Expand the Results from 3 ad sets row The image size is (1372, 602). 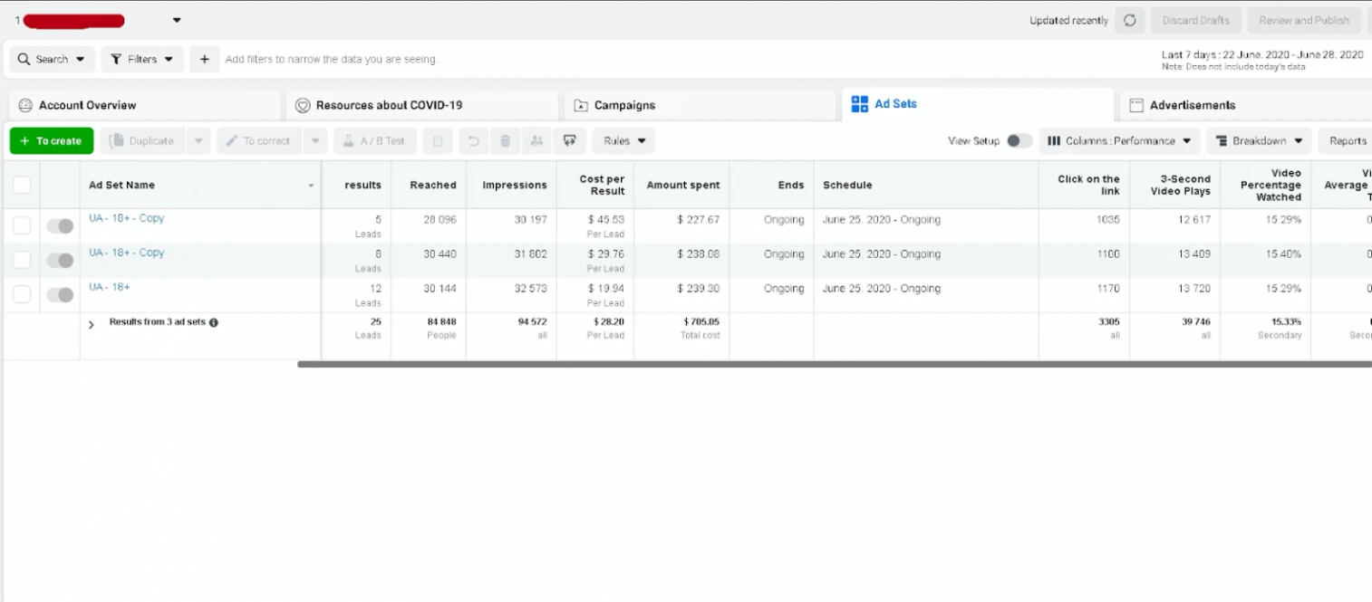coord(92,324)
